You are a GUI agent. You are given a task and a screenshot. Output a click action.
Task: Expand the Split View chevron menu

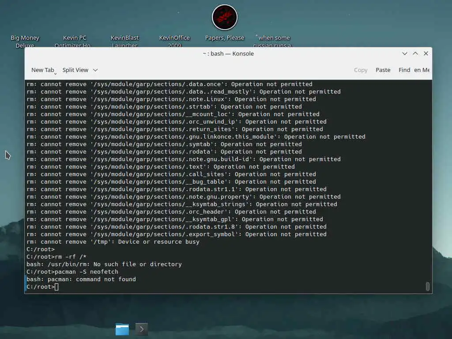pos(95,70)
